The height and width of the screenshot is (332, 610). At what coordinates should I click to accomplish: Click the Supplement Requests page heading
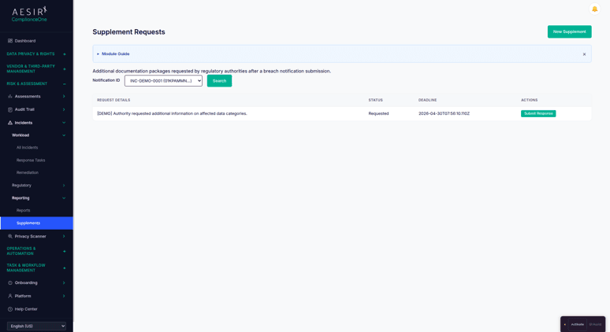coord(128,31)
